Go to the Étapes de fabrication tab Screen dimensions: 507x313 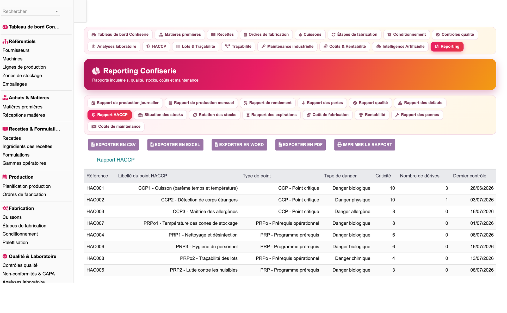pos(354,35)
